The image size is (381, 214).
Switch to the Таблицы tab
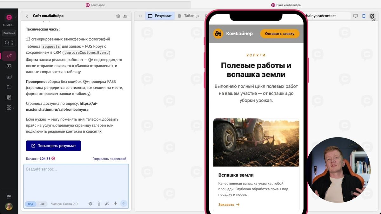[188, 16]
